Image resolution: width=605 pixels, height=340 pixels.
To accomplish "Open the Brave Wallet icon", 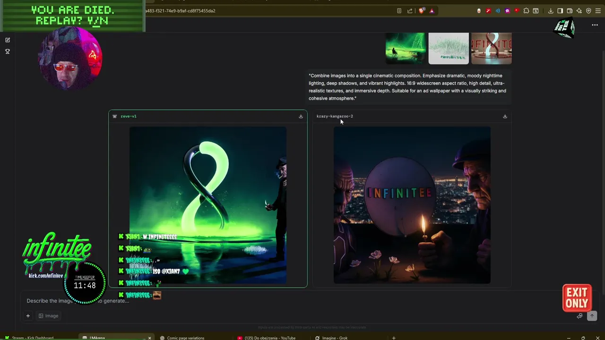I will pos(570,11).
